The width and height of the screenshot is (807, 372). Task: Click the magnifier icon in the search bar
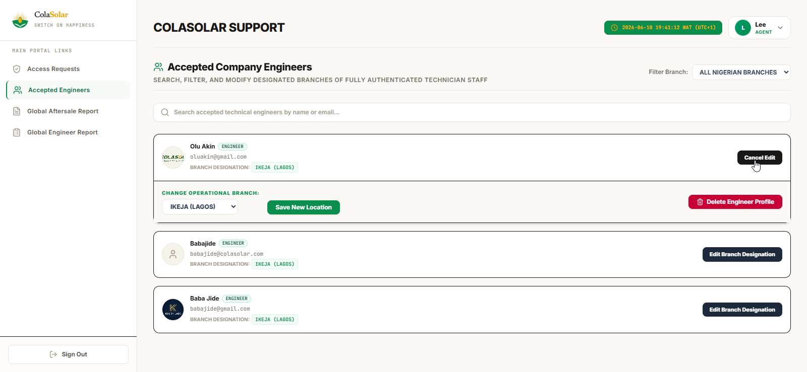(x=165, y=112)
